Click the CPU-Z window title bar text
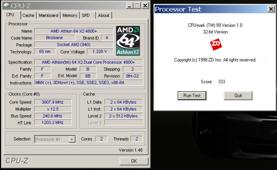 coord(20,6)
